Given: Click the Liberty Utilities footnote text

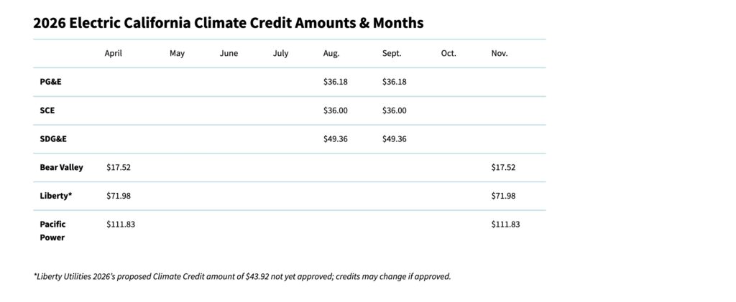Looking at the screenshot, I should point(242,276).
